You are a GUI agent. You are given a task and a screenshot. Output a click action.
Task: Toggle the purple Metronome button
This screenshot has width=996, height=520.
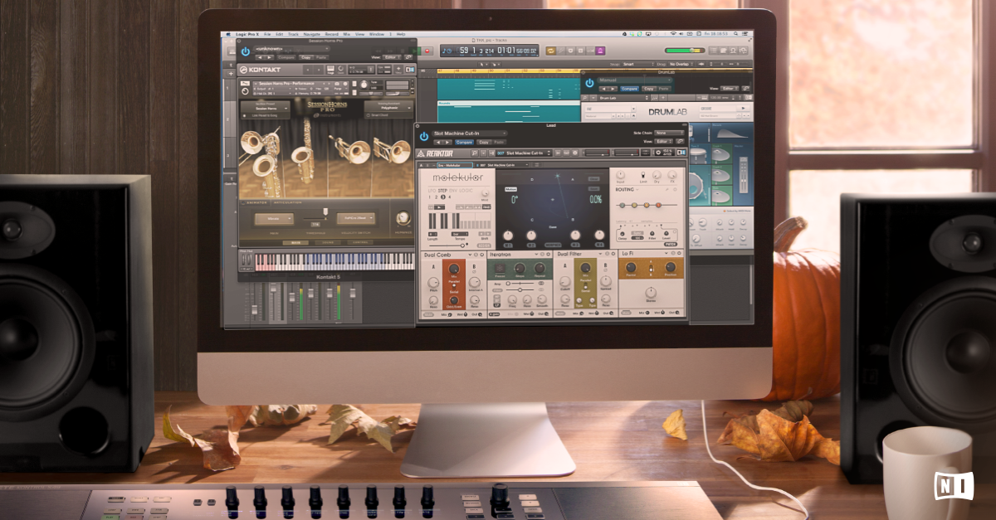599,51
